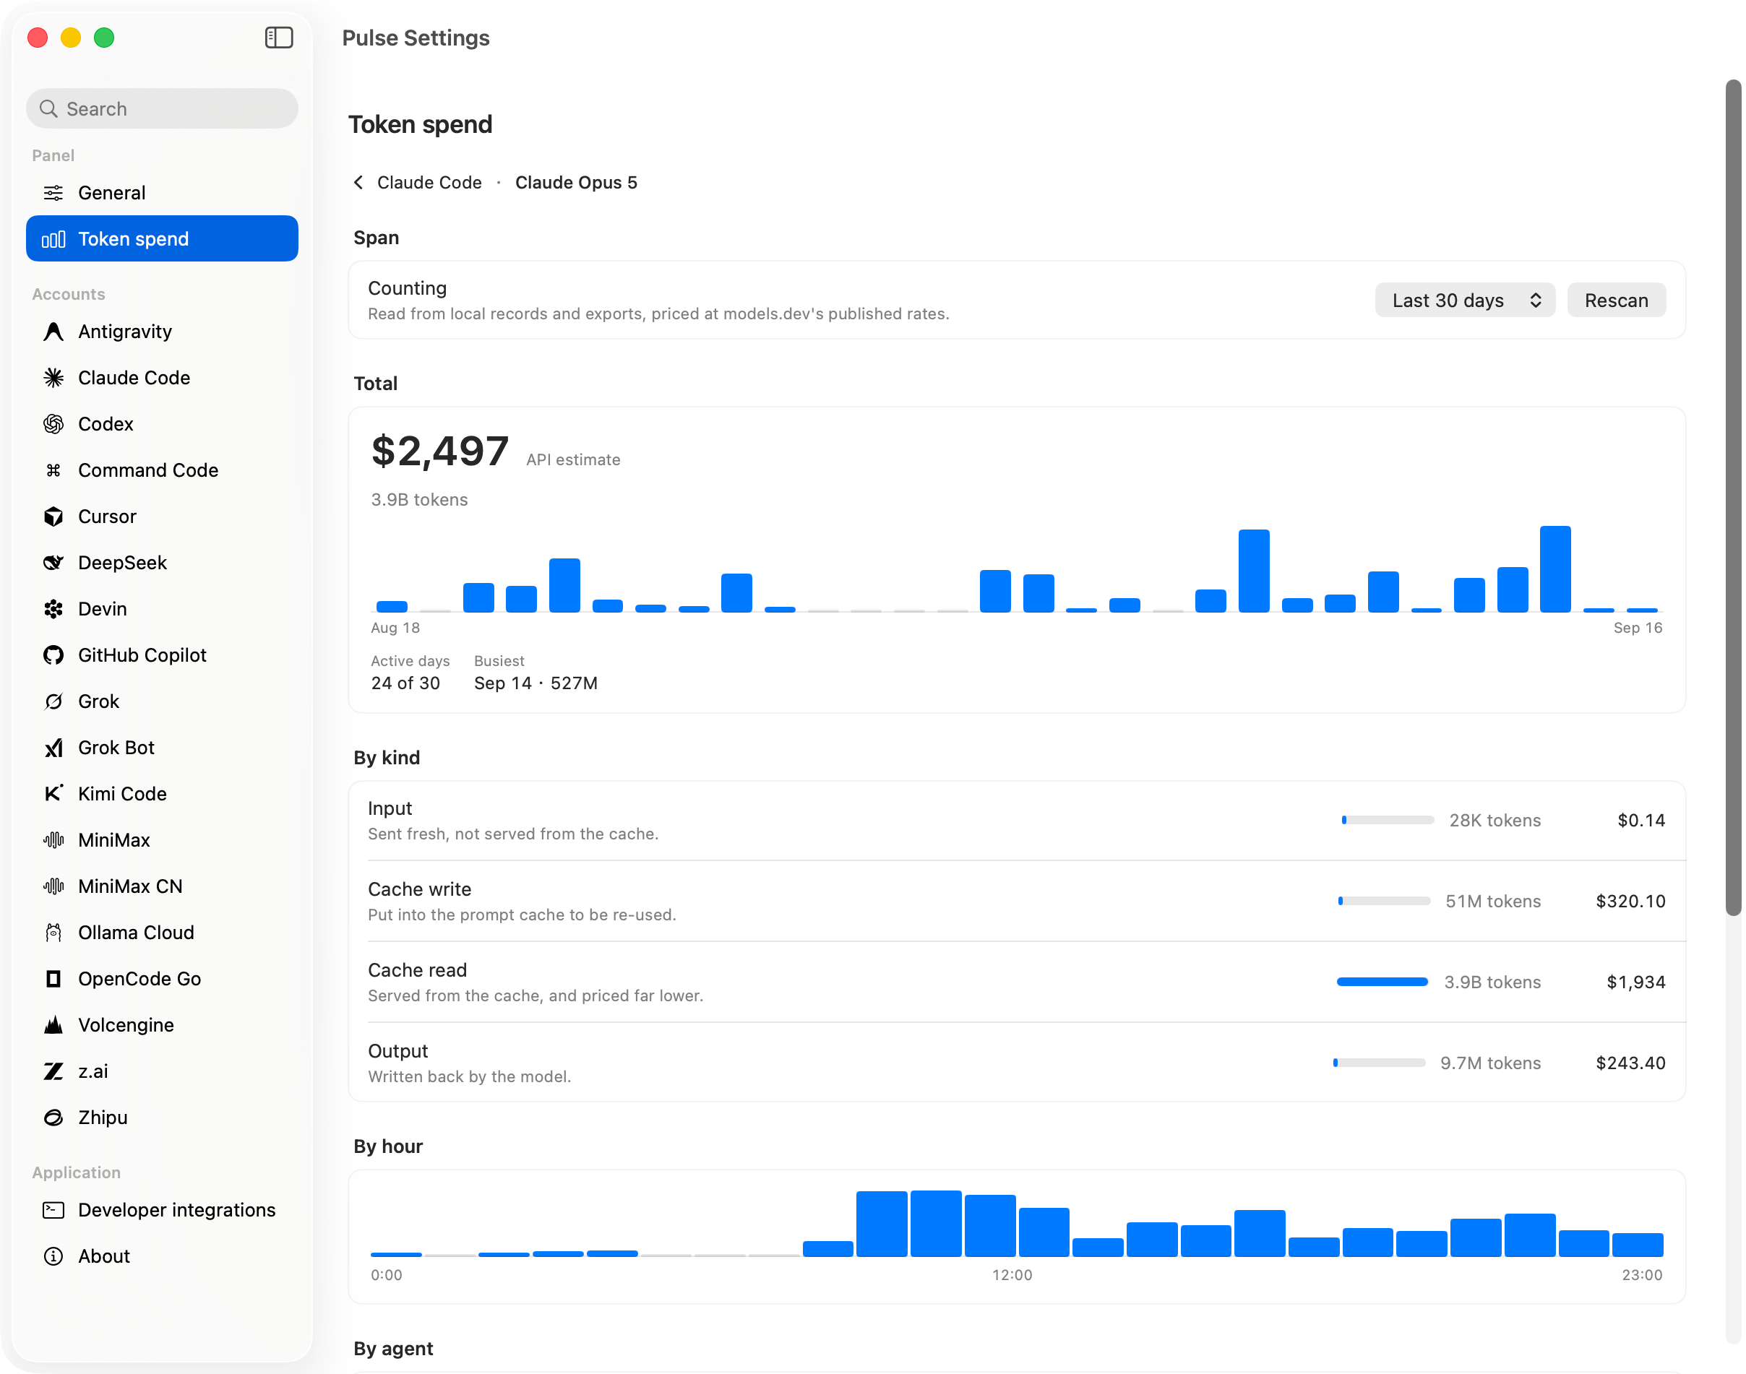Open General via its sliders icon
This screenshot has height=1374, width=1746.
53,193
